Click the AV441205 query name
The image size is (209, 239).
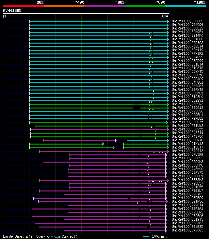tap(12, 10)
